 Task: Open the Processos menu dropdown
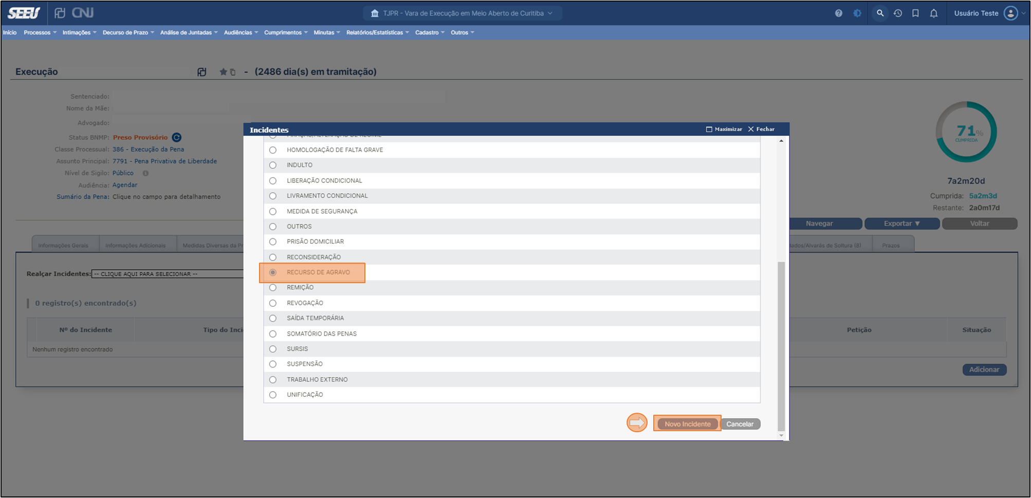coord(40,32)
